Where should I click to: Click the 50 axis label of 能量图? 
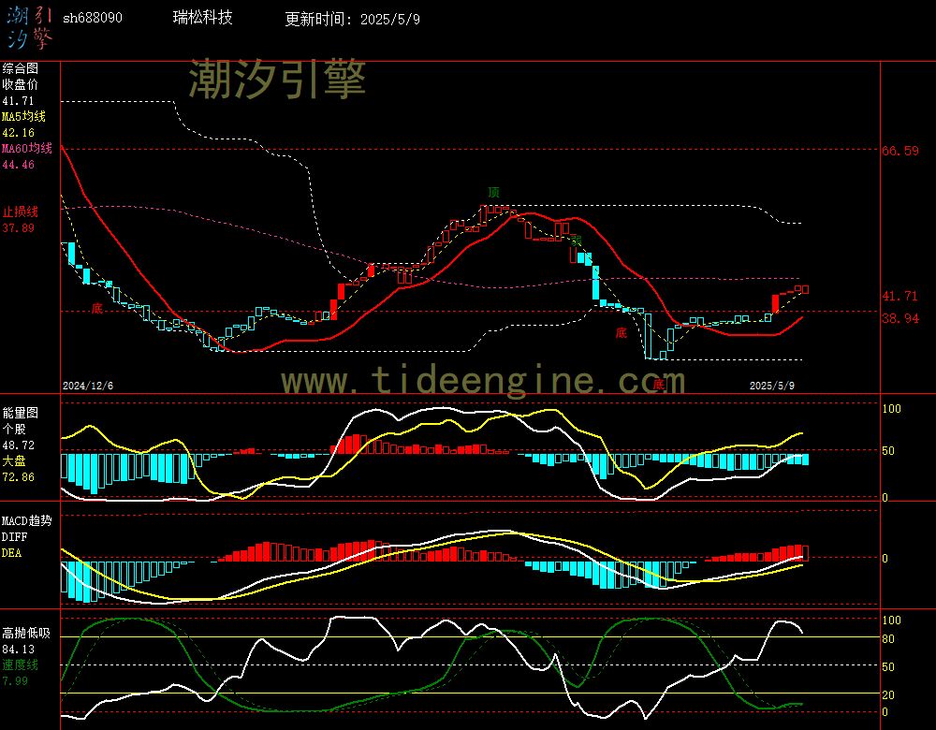coord(888,451)
